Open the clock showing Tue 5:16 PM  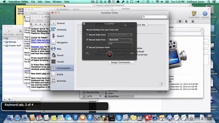tap(178, 2)
